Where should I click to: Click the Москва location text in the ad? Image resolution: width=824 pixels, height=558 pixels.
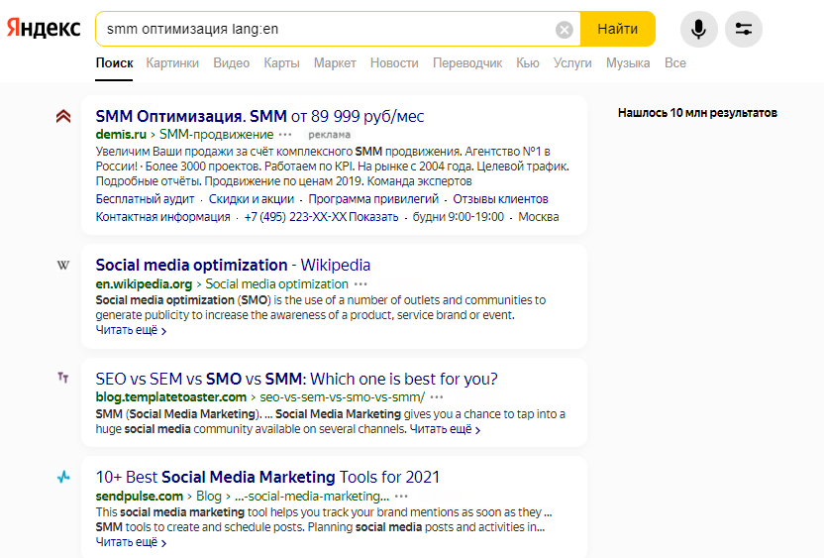539,217
